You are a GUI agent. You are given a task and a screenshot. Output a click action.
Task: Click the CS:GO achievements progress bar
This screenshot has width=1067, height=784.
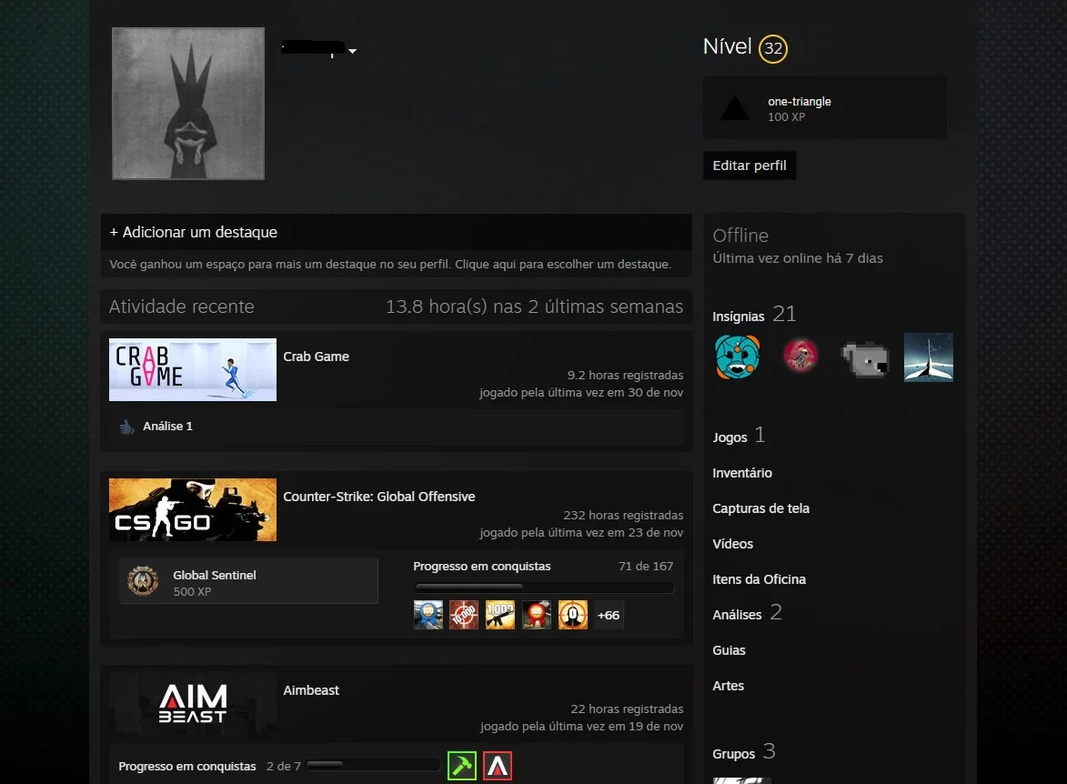544,587
